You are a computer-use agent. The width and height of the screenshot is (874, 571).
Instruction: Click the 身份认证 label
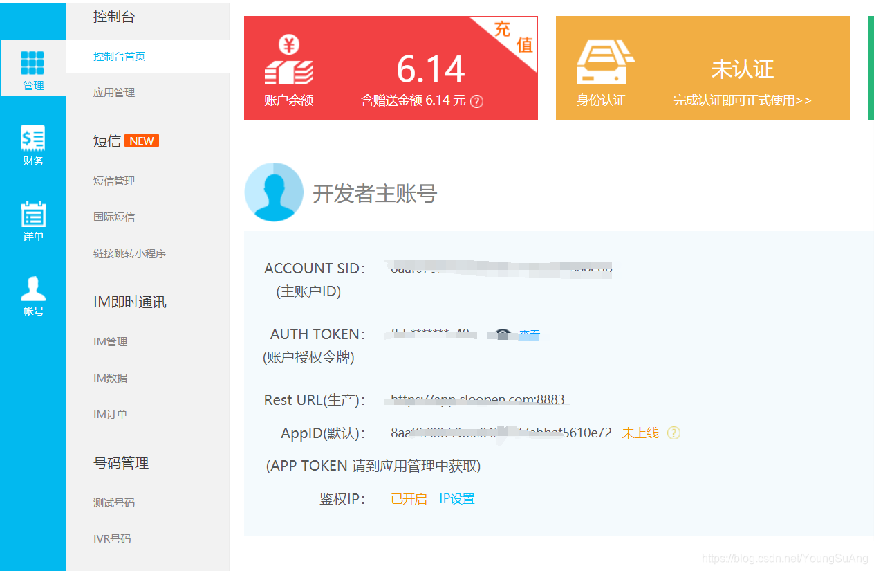pyautogui.click(x=601, y=100)
